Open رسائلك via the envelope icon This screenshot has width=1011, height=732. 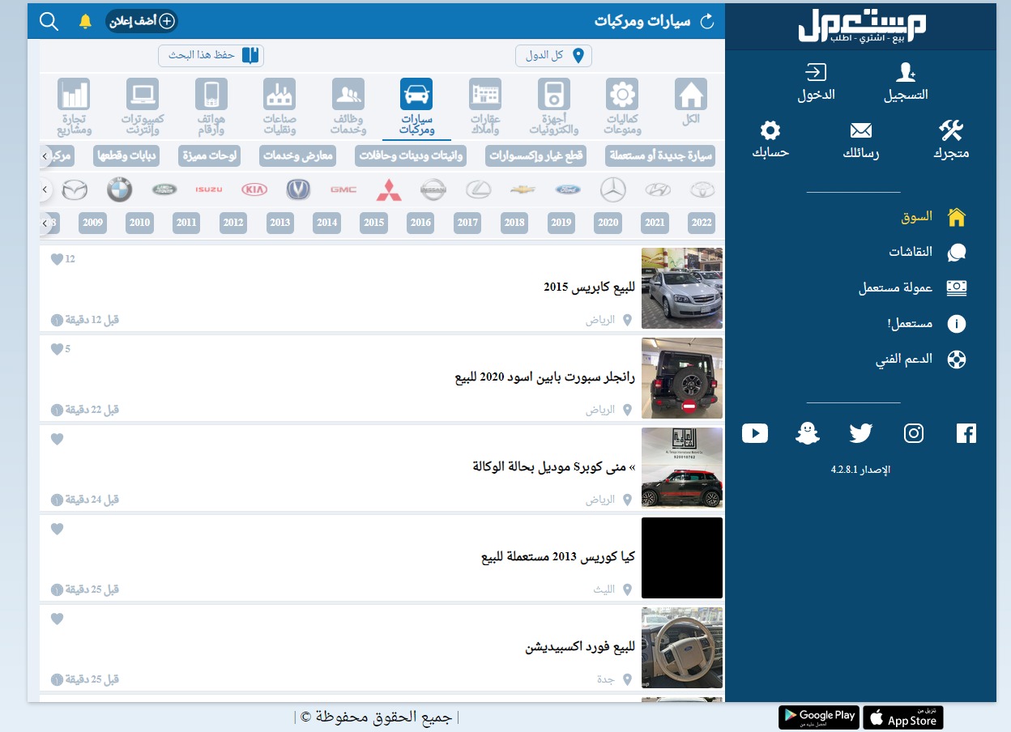pyautogui.click(x=860, y=130)
